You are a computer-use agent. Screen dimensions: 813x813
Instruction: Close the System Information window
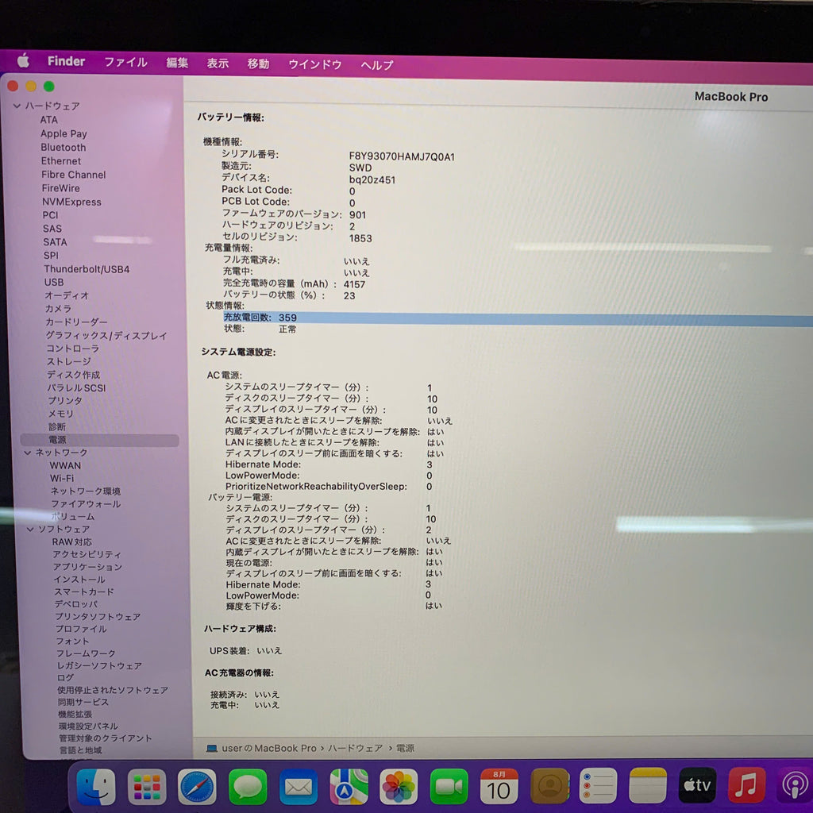point(13,86)
